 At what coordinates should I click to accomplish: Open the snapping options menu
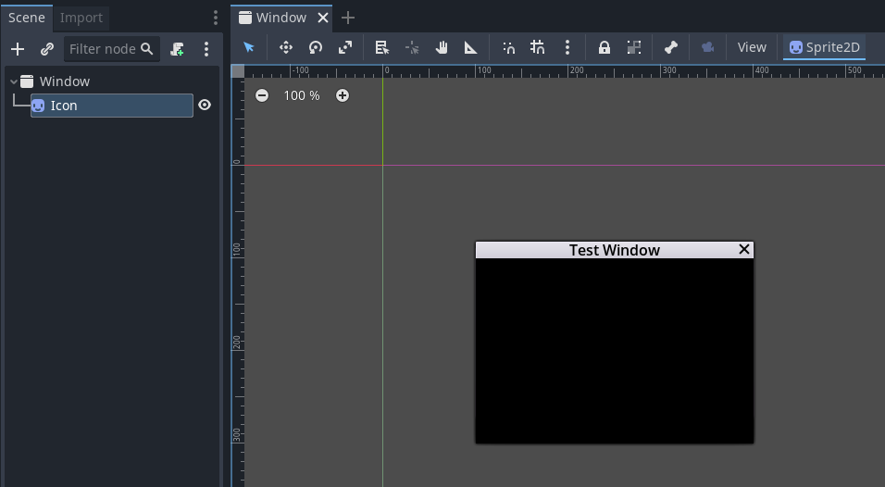(x=567, y=47)
